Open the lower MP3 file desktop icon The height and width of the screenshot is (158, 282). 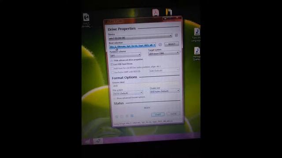point(197,51)
